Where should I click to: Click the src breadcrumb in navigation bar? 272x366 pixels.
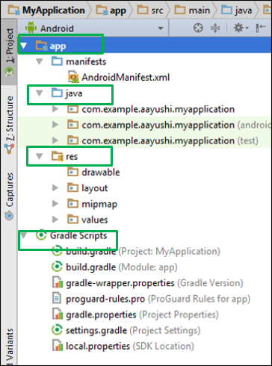[x=151, y=10]
